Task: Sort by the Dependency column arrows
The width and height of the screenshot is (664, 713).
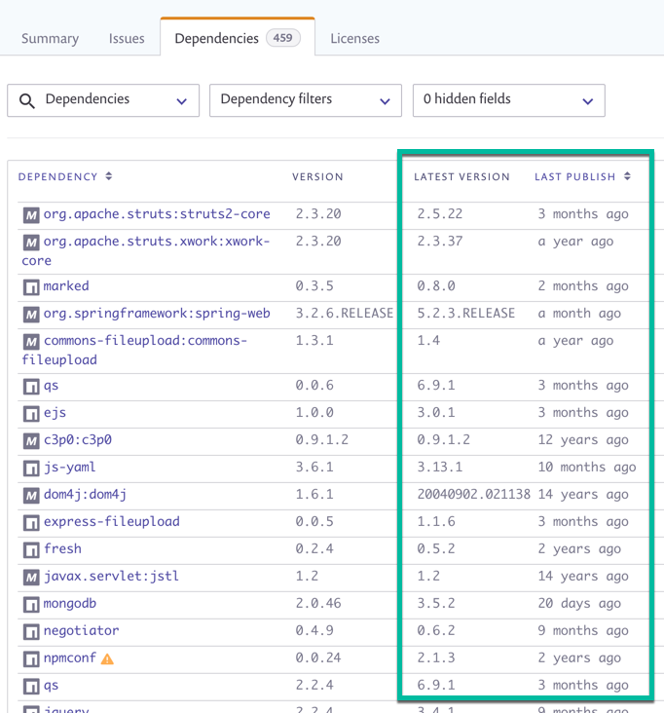Action: (x=109, y=176)
